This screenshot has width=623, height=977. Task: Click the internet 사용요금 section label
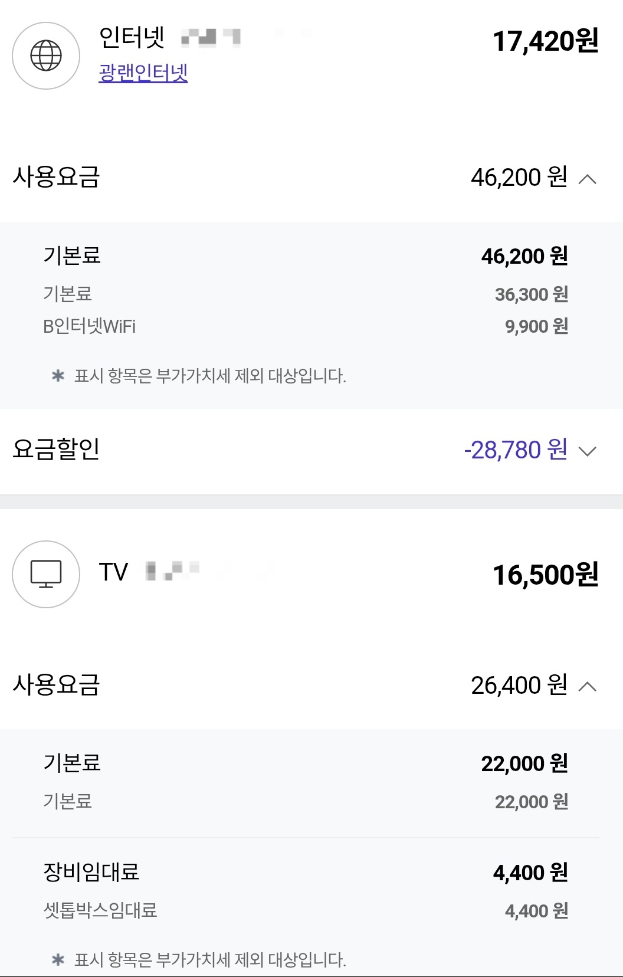(57, 177)
